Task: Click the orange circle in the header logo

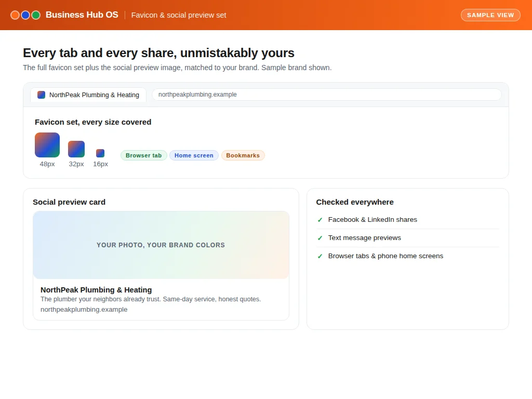Action: point(15,15)
